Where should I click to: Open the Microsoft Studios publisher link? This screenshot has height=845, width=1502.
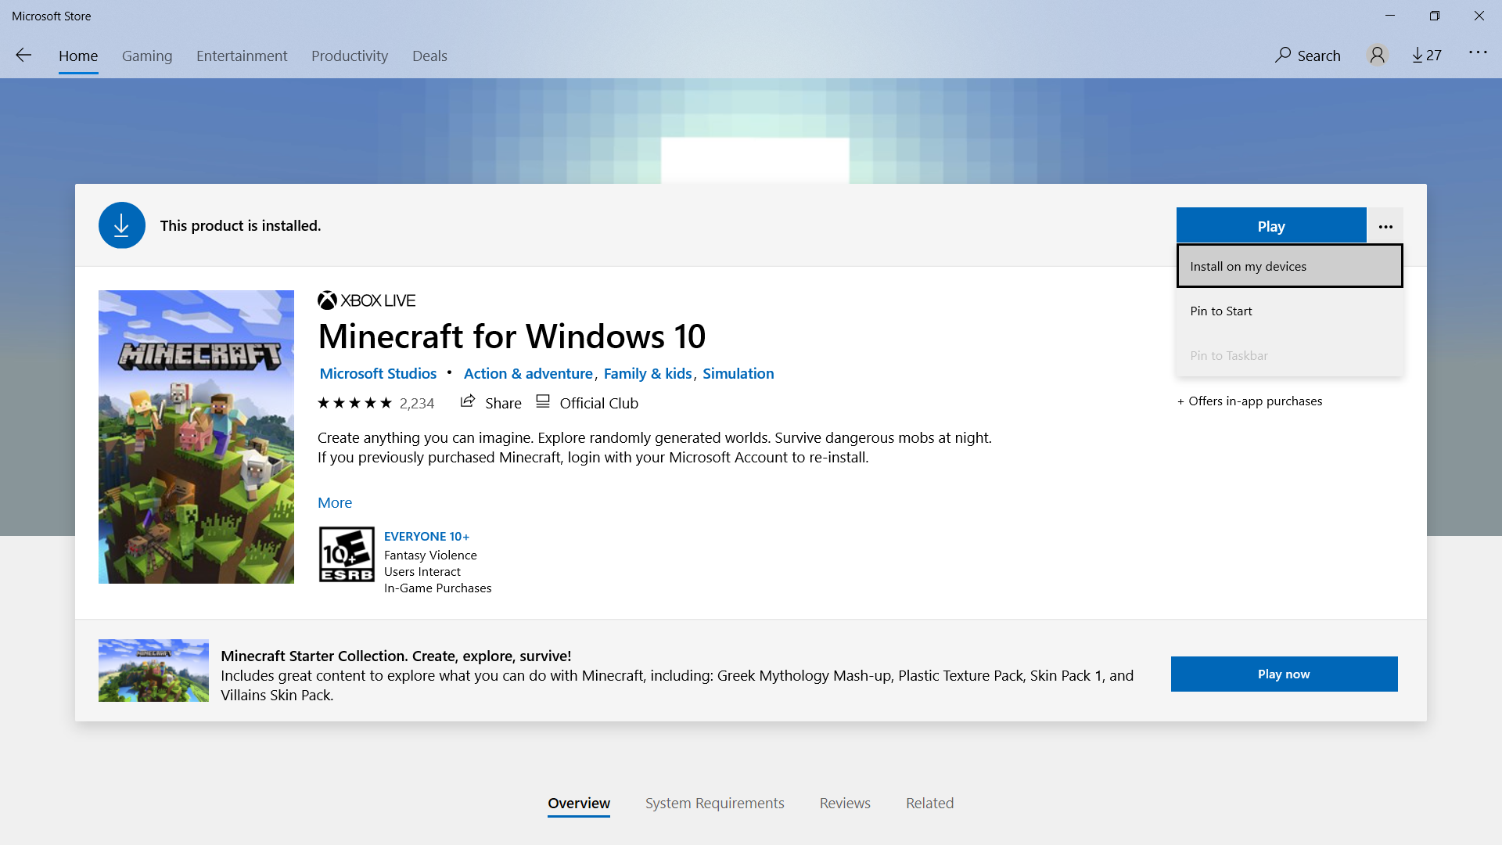pyautogui.click(x=378, y=373)
